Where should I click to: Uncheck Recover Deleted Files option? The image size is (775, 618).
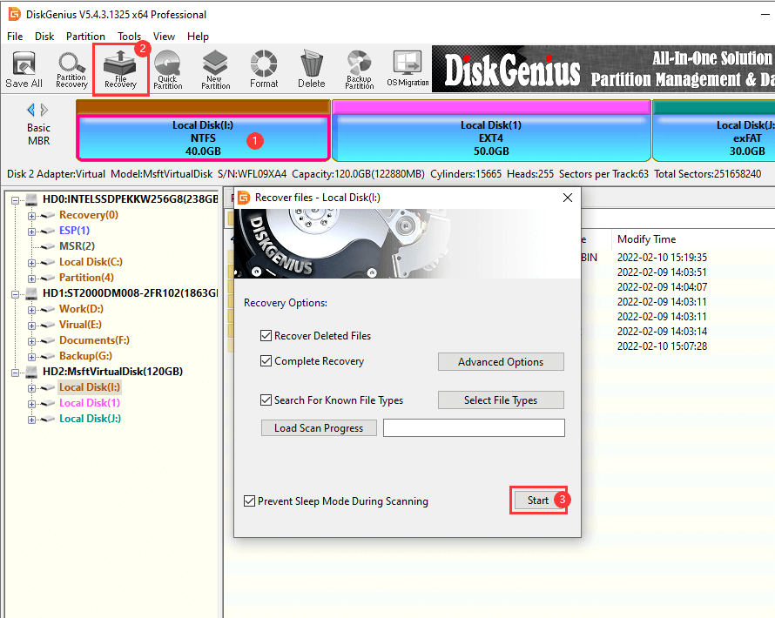click(x=266, y=336)
